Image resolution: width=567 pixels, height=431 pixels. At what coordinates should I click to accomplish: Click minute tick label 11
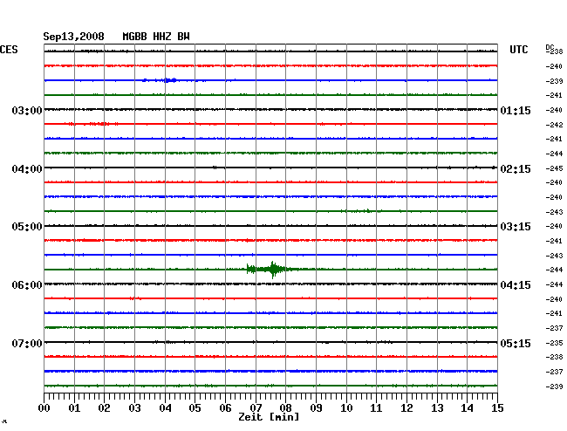click(x=376, y=407)
